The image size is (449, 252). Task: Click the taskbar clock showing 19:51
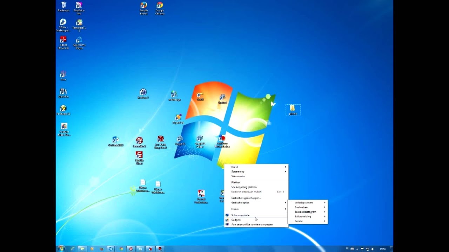point(383,249)
